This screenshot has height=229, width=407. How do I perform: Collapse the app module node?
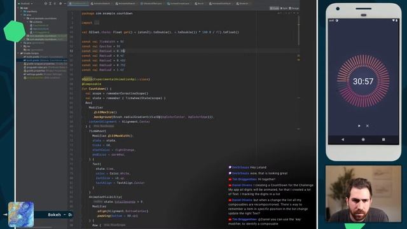coord(18,8)
